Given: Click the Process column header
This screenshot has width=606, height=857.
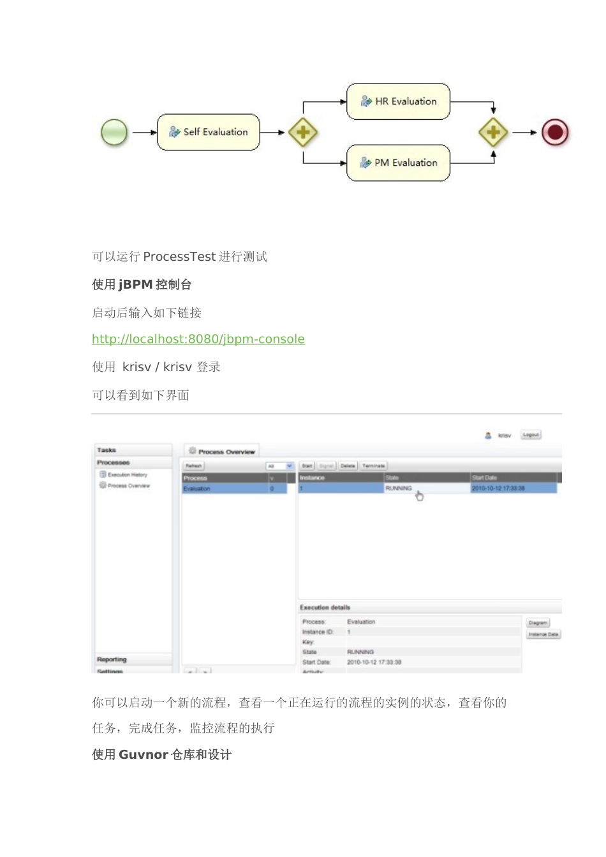Looking at the screenshot, I should pos(225,478).
